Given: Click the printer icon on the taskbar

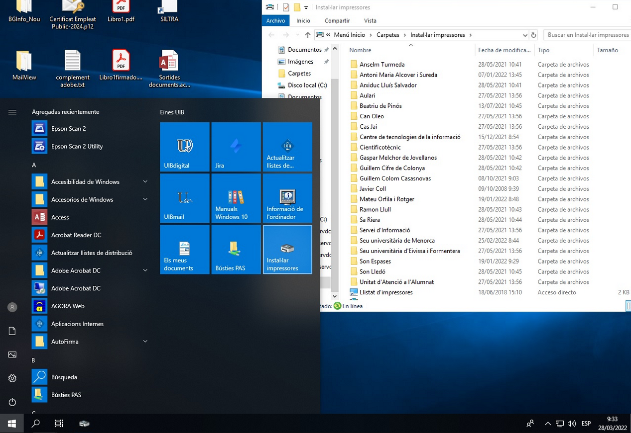Looking at the screenshot, I should [x=84, y=424].
